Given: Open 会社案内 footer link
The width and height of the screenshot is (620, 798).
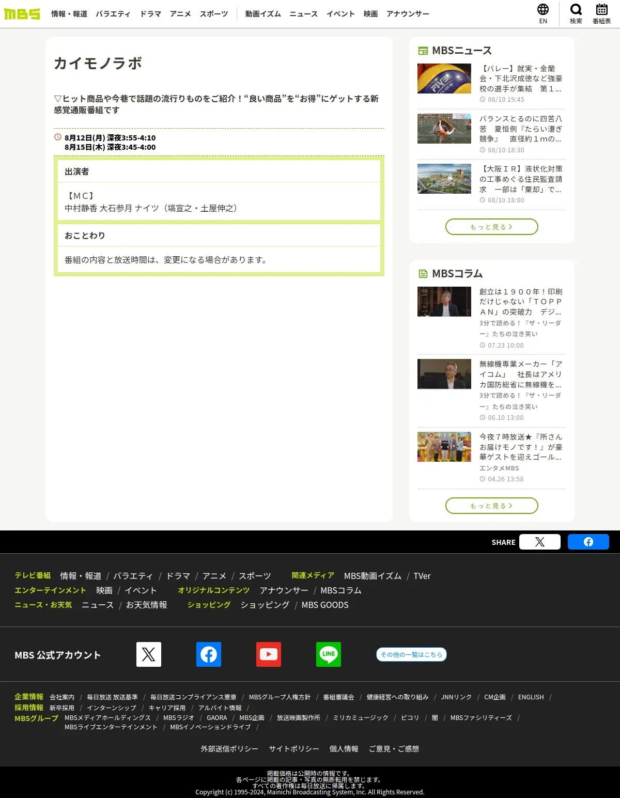Looking at the screenshot, I should click(x=62, y=697).
